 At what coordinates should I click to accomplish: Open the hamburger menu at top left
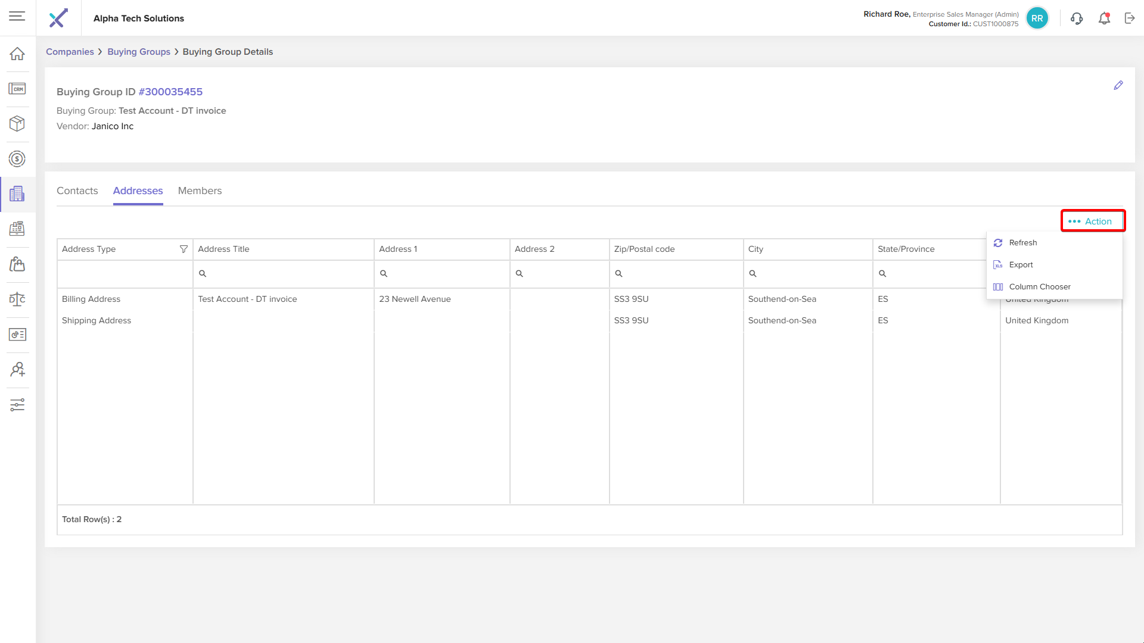point(17,16)
